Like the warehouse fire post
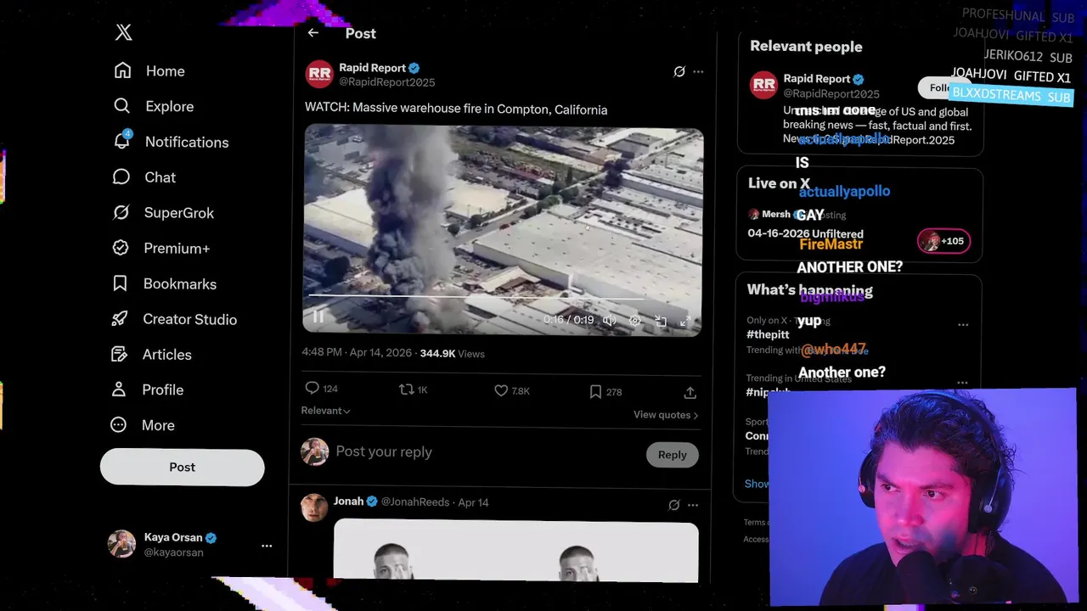Image resolution: width=1087 pixels, height=611 pixels. [x=501, y=390]
